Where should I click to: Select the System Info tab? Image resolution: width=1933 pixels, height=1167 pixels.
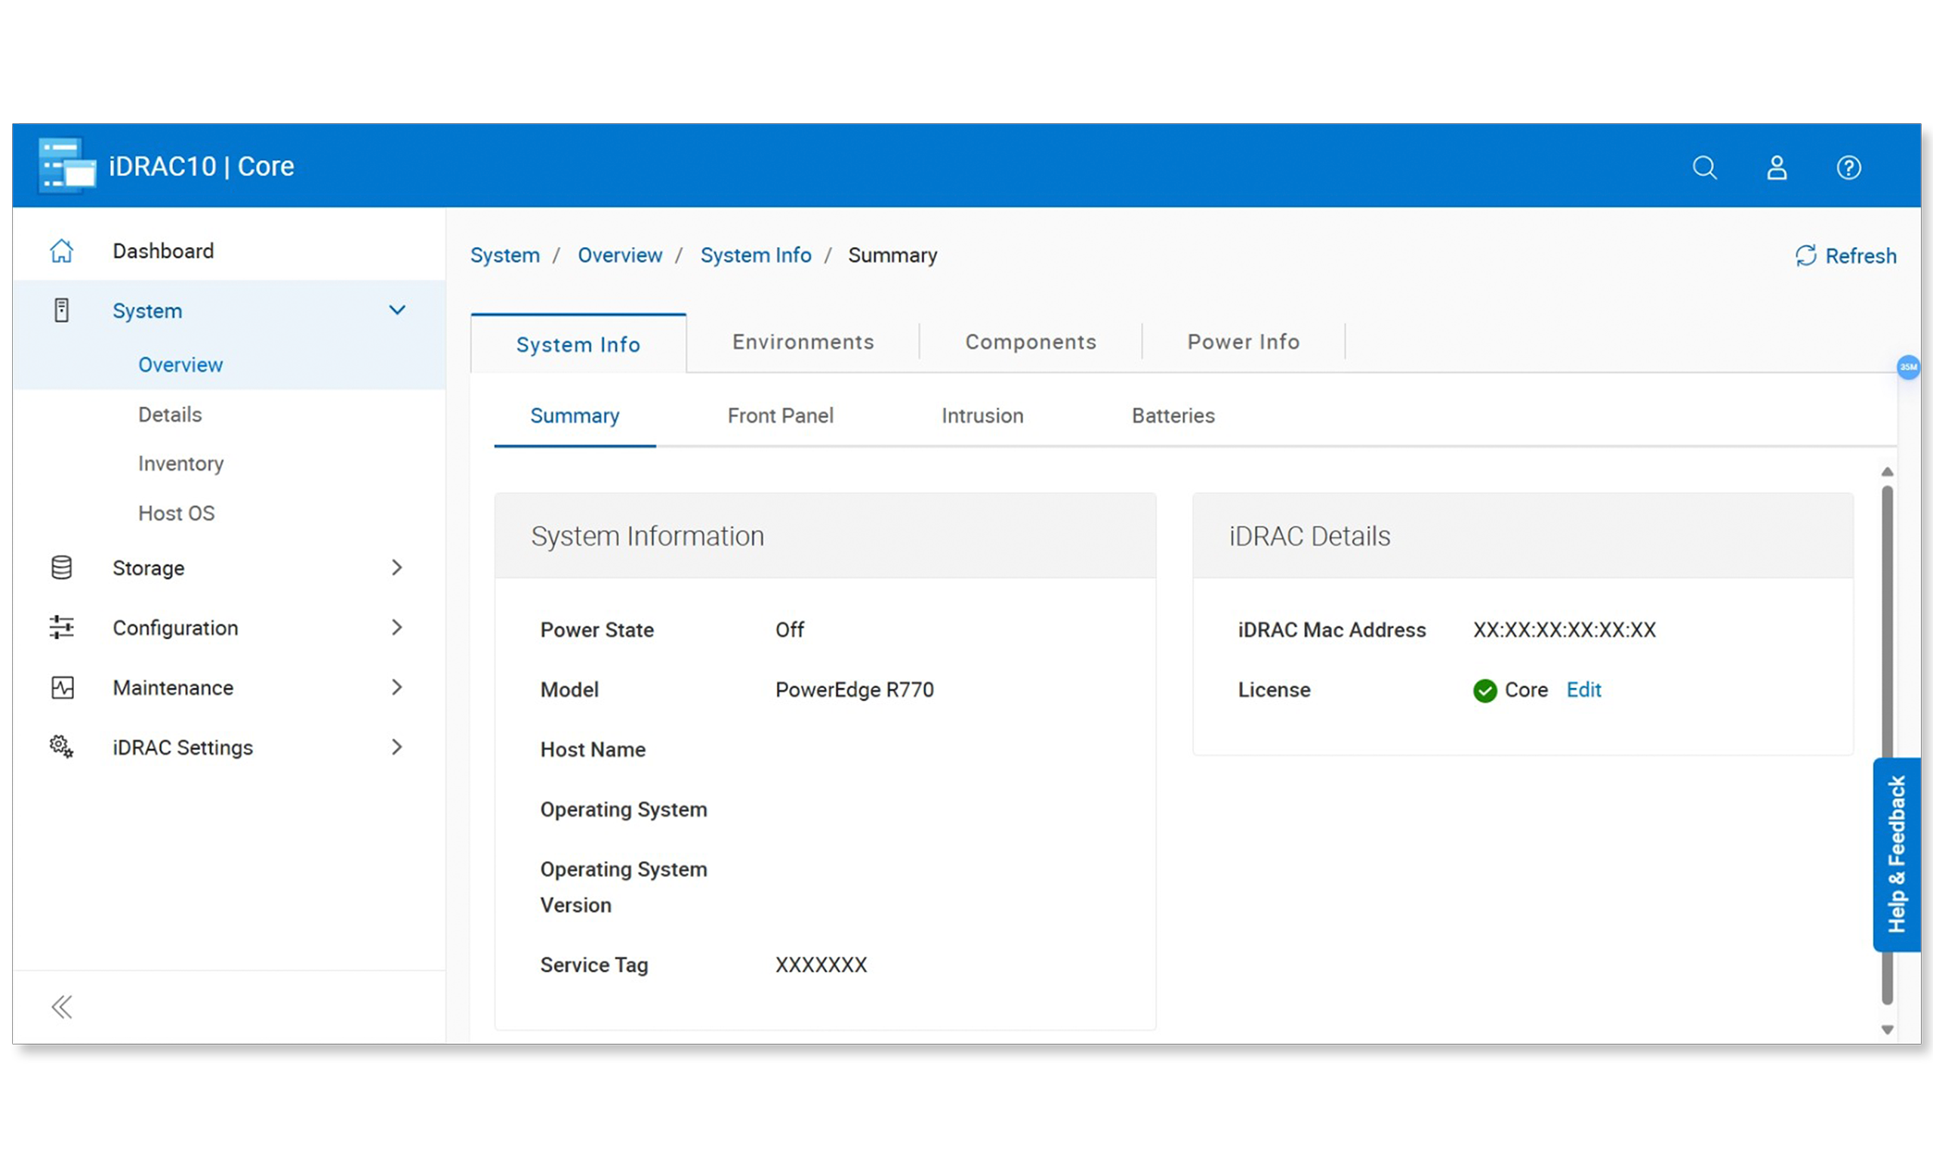578,344
